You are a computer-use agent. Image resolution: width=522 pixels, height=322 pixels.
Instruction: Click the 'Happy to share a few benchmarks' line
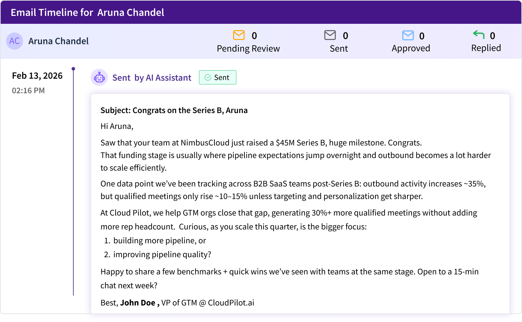pyautogui.click(x=289, y=272)
